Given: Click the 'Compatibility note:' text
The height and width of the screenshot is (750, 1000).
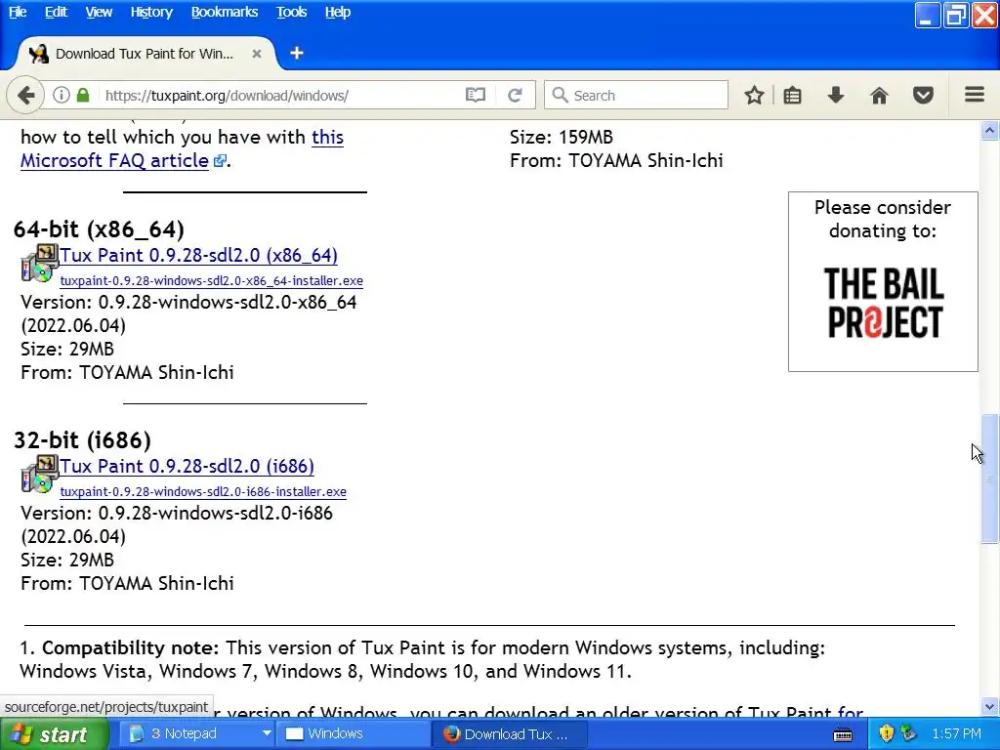Looking at the screenshot, I should click(x=131, y=648).
